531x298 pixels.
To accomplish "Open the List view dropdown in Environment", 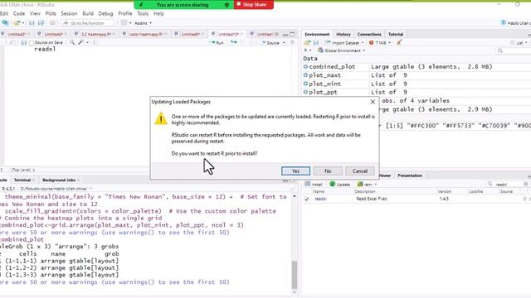I will [519, 42].
